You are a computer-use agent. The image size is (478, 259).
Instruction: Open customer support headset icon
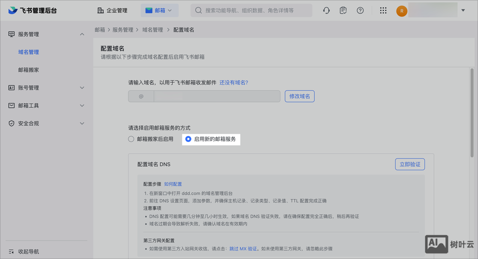tap(326, 10)
